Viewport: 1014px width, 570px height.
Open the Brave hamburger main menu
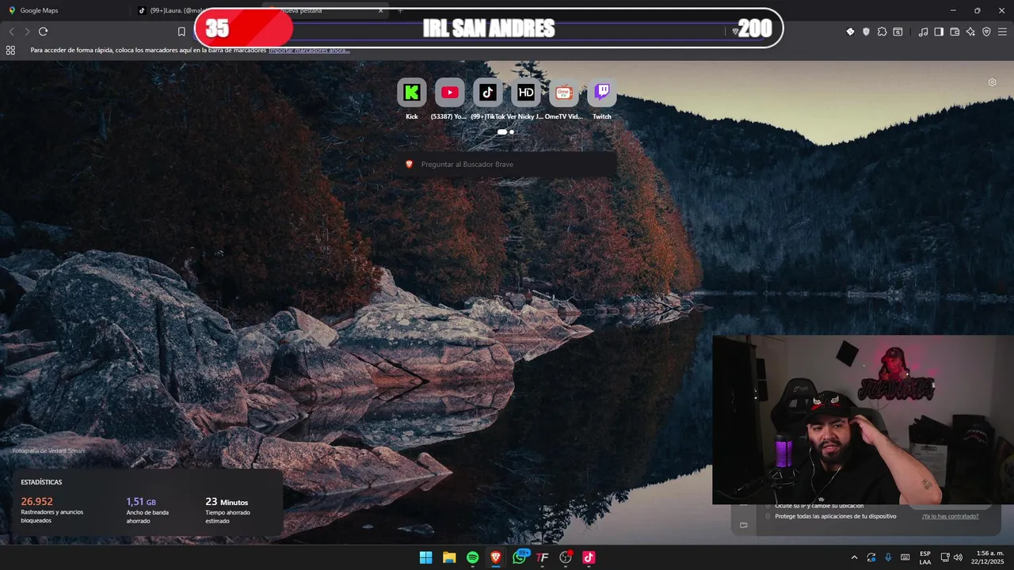tap(1002, 32)
